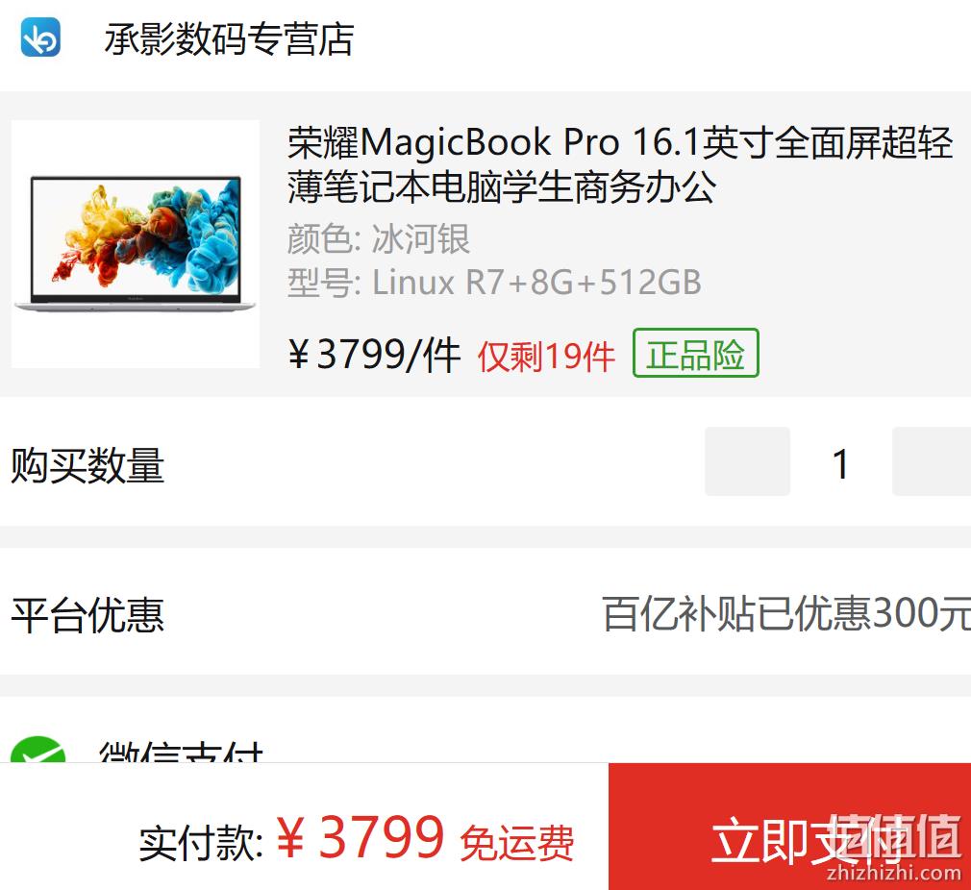Tap the red 立即支付 pay button
The height and width of the screenshot is (890, 971).
pyautogui.click(x=789, y=827)
